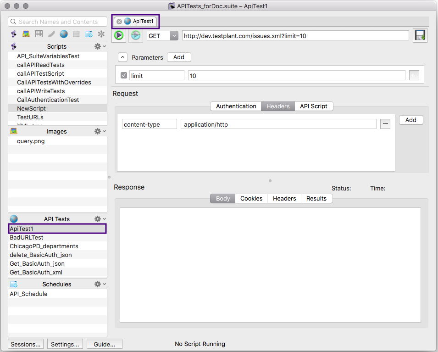Screen dimensions: 438x352
Task: Select ApiTest1 in API Tests list
Action: pos(57,229)
